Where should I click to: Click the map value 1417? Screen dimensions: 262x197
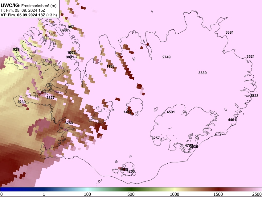click(x=128, y=112)
